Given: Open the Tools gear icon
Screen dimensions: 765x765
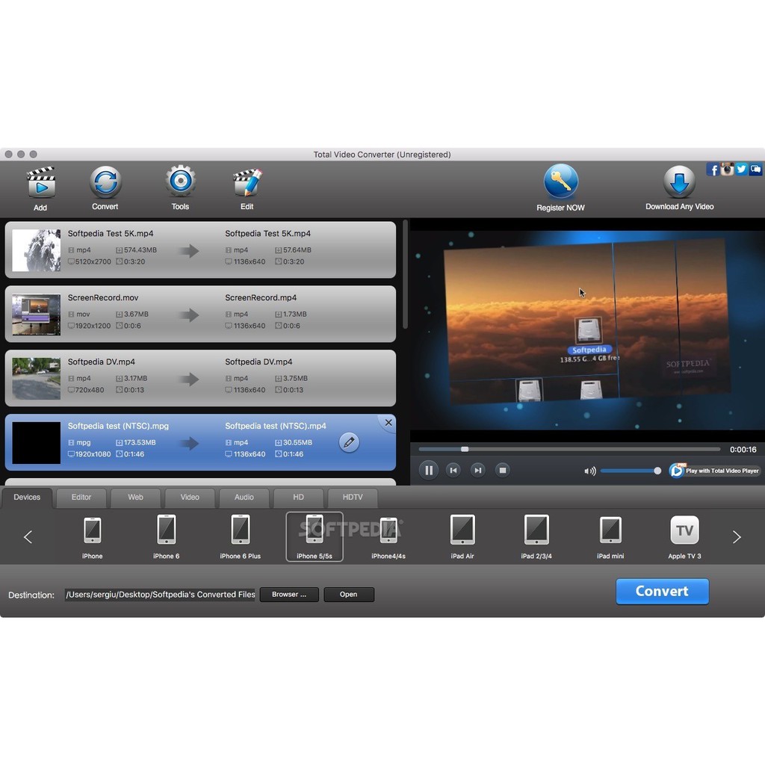Looking at the screenshot, I should click(181, 181).
